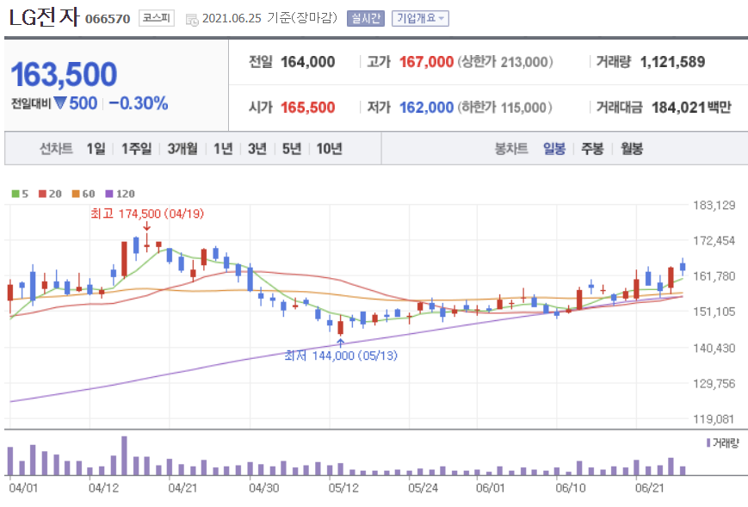Click the 06/21 date axis label
748x507 pixels.
click(x=649, y=488)
